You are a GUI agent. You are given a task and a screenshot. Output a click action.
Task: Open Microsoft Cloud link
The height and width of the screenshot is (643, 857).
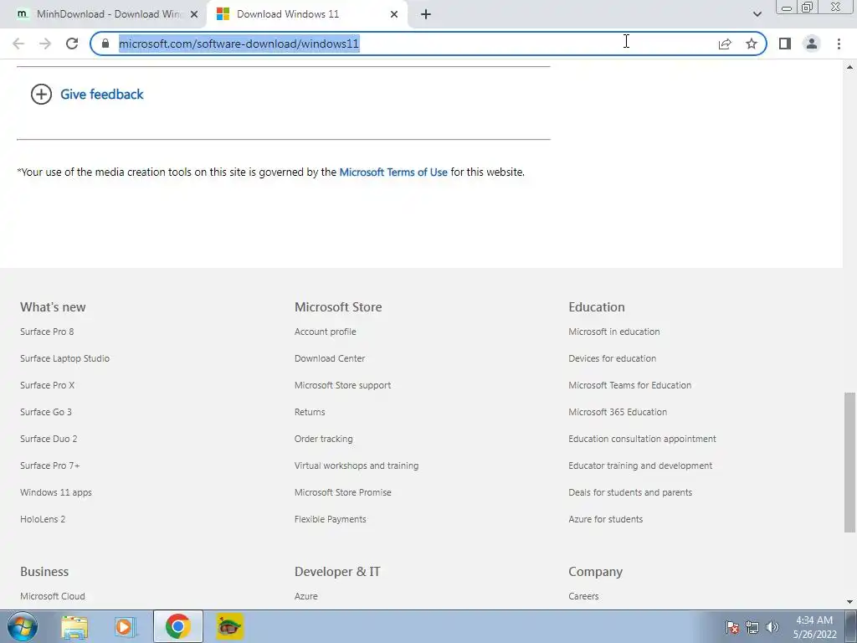tap(53, 596)
